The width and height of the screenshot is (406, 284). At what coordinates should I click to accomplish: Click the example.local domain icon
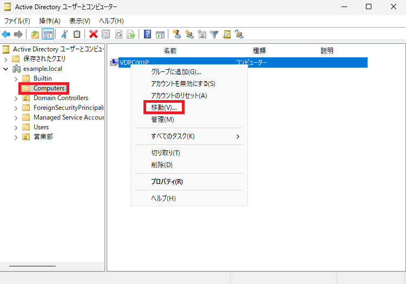pyautogui.click(x=16, y=69)
